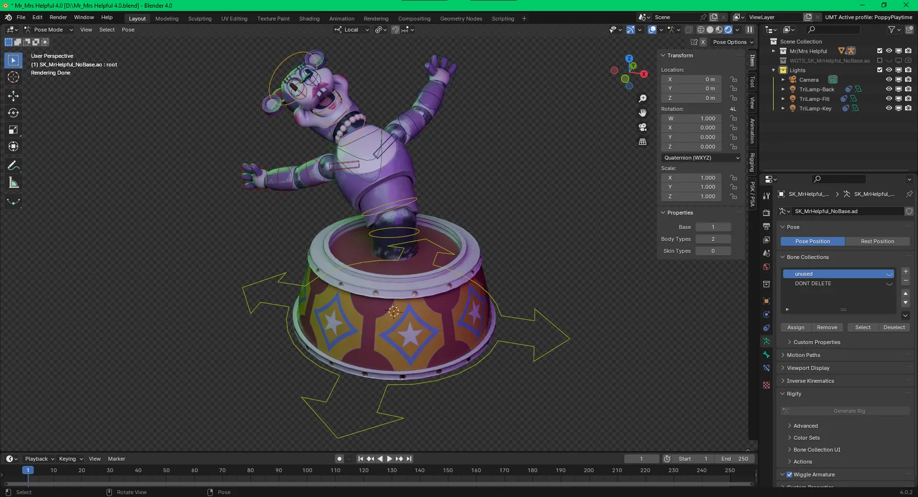Open the Object Data armature properties tab
This screenshot has height=497, width=918.
pyautogui.click(x=767, y=341)
